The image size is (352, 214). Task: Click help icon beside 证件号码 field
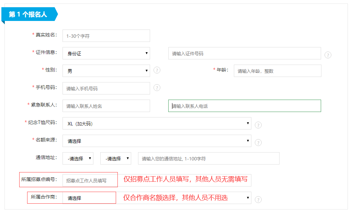(328, 55)
